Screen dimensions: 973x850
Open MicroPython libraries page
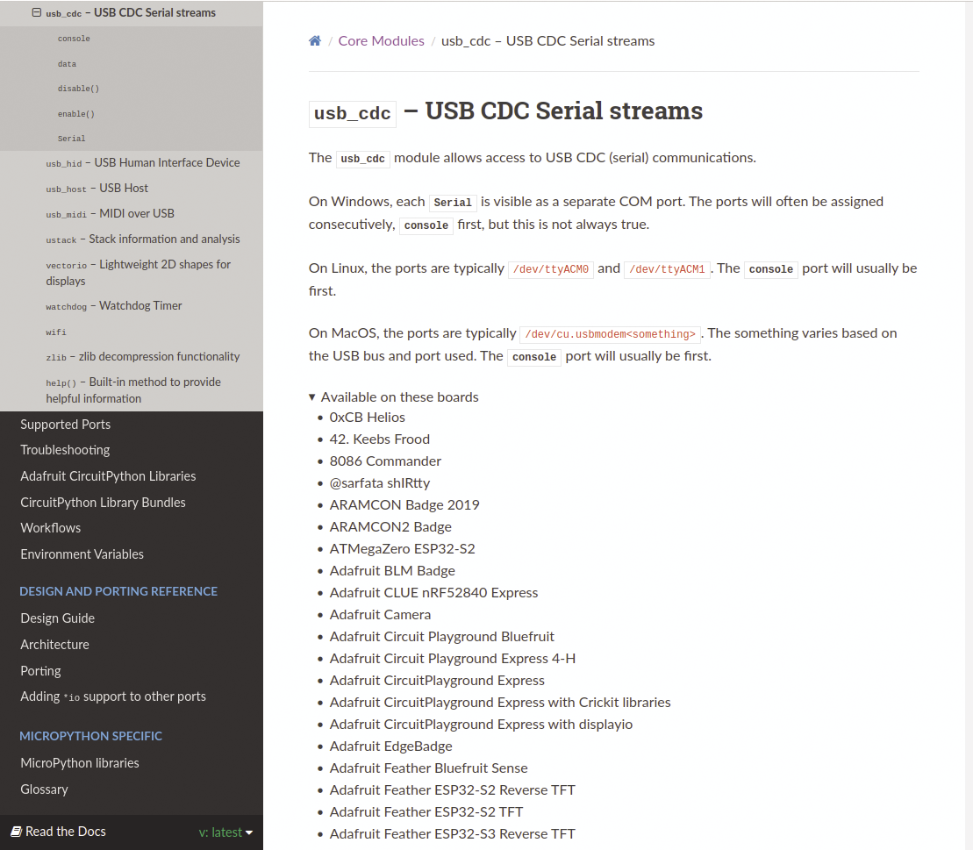[x=80, y=763]
